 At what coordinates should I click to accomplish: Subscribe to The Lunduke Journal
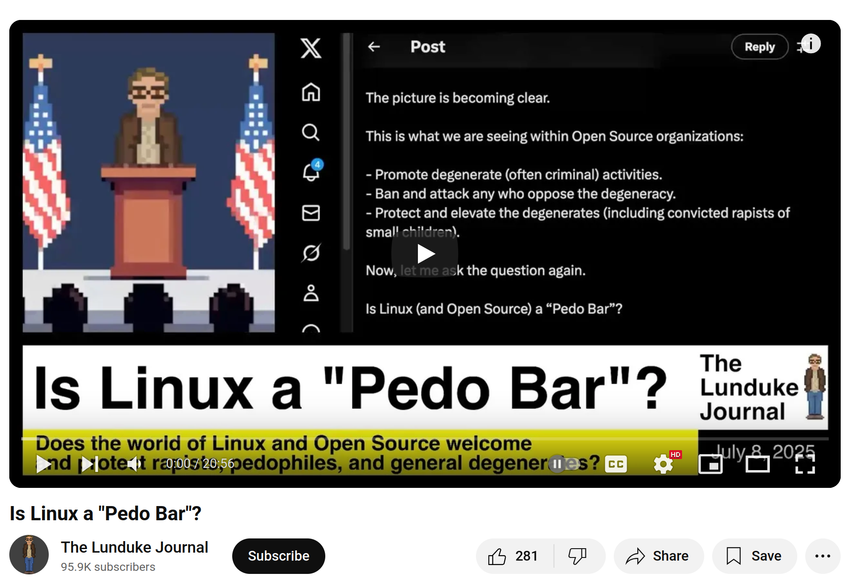[x=278, y=556]
